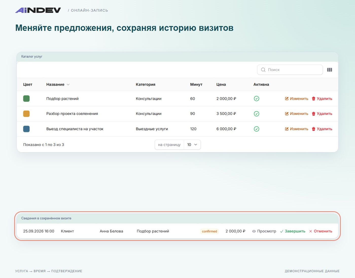
Task: Click blue color swatch of Выезд специалиста
Action: (x=26, y=129)
